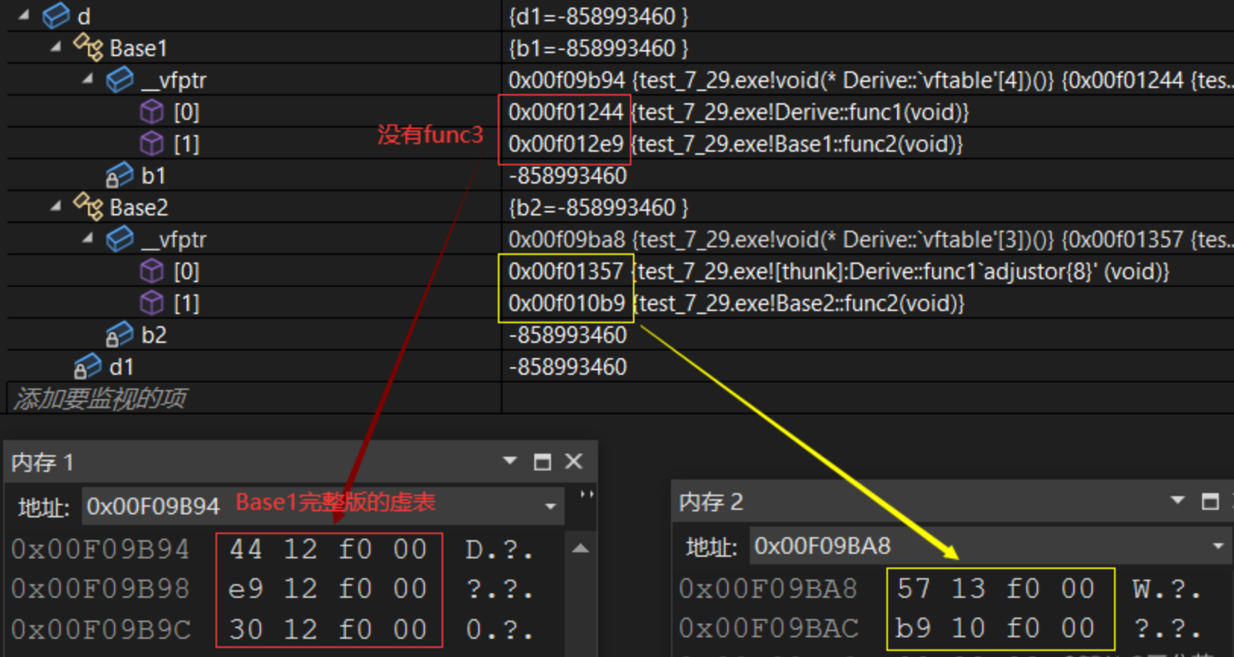Click the [0] entry icon for the adjustor thunk

(x=152, y=271)
